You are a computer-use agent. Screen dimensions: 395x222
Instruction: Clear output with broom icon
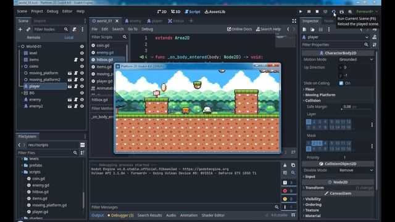coord(285,165)
